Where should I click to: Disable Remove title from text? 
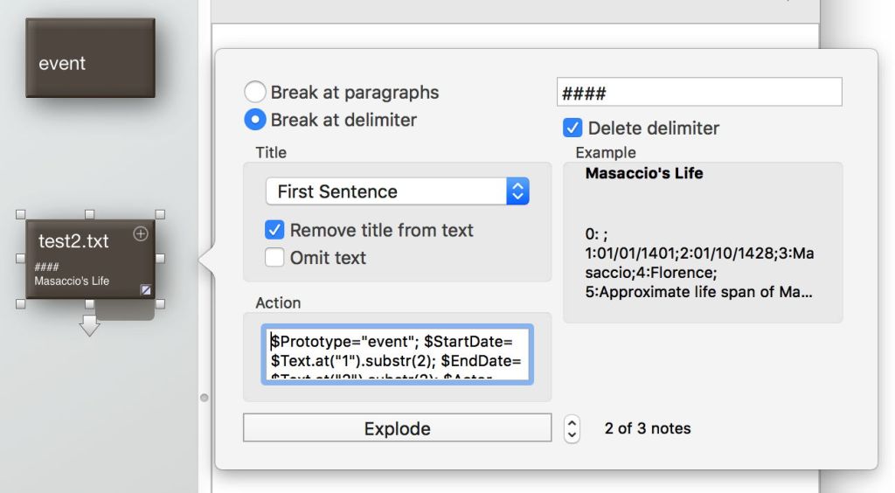pyautogui.click(x=274, y=230)
